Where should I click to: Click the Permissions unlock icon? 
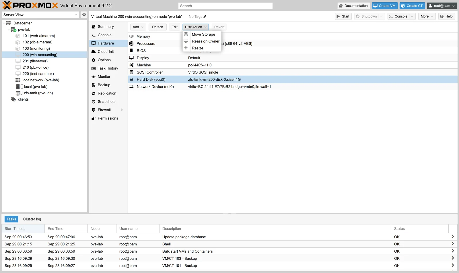(x=94, y=118)
